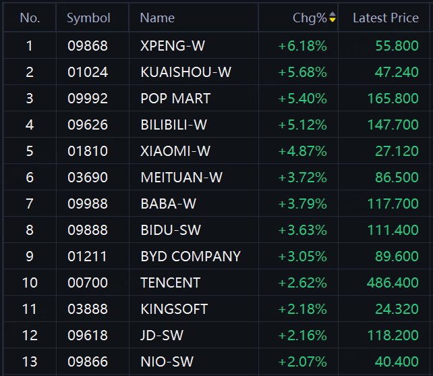Open the XIAOMI-W row name
The height and width of the screenshot is (376, 433).
pos(175,151)
